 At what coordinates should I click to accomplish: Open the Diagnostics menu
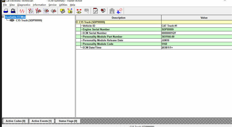pyautogui.click(x=24, y=5)
